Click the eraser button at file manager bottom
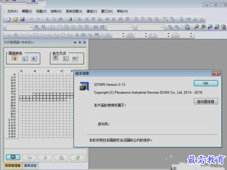Screen dimensions: 227x170 click(x=77, y=157)
